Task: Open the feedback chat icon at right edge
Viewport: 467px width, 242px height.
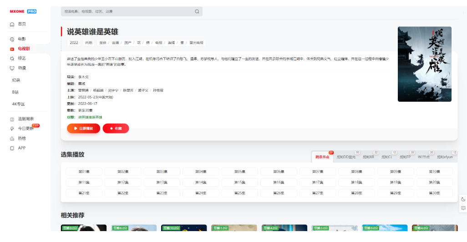Action: click(x=463, y=208)
